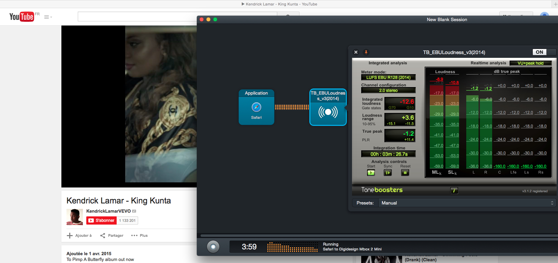Click the session record/run round button
The image size is (558, 263).
pyautogui.click(x=213, y=247)
